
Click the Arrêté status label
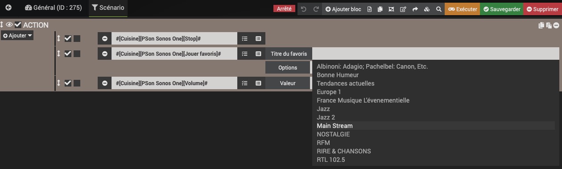[x=284, y=8]
